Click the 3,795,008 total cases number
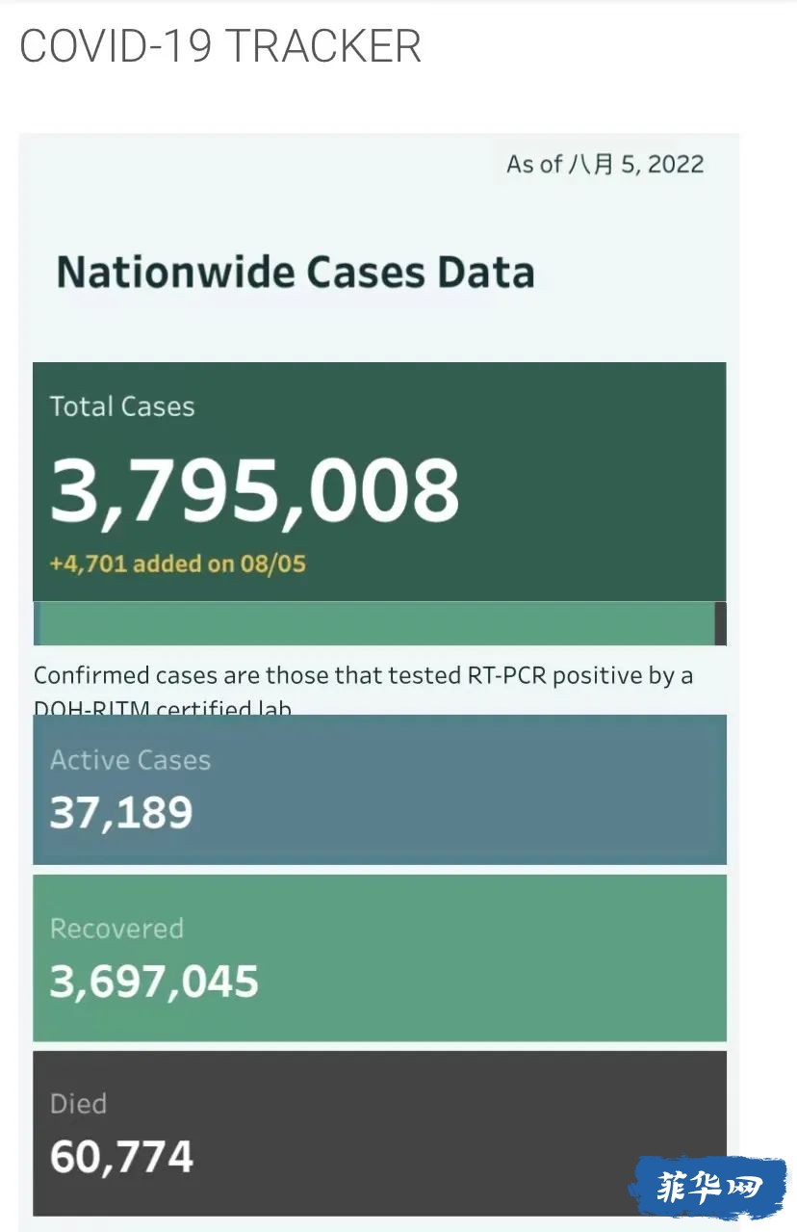This screenshot has width=797, height=1232. tap(254, 490)
